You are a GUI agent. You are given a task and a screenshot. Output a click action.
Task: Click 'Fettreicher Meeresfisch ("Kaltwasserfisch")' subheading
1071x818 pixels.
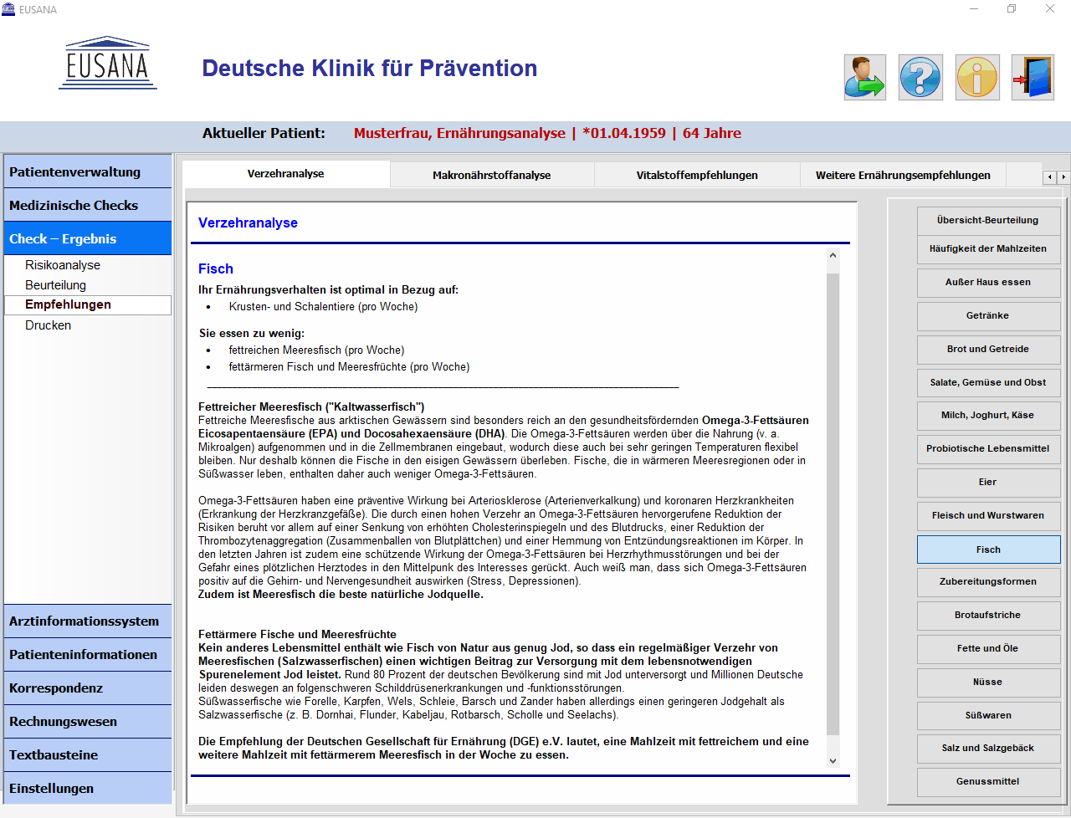tap(311, 406)
